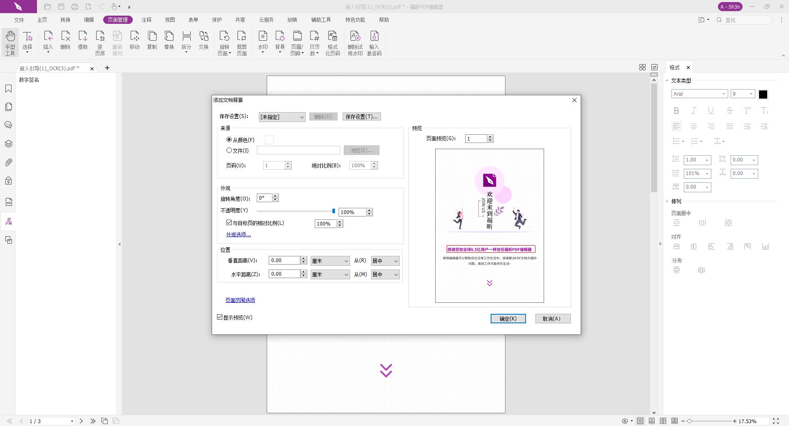Switch to the Protect (保护) ribbon tab
789x426 pixels.
click(217, 20)
